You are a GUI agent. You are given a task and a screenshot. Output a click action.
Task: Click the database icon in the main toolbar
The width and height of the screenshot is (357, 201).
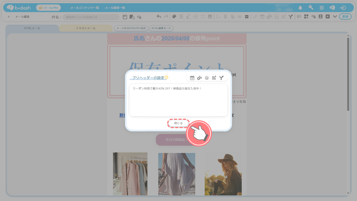pos(276,17)
